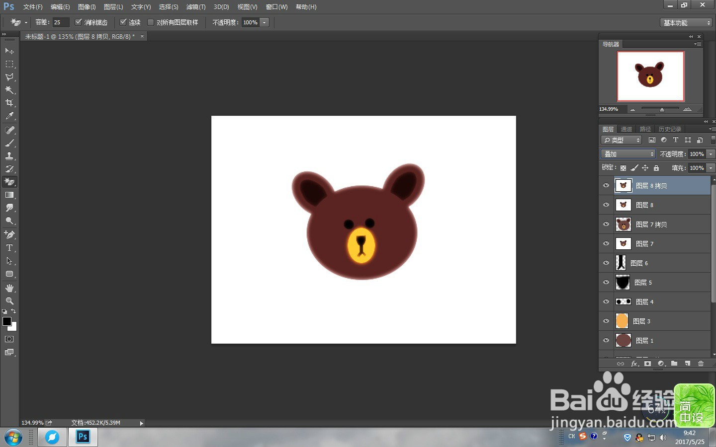Select the Dodge tool
This screenshot has height=447, width=716.
point(9,221)
